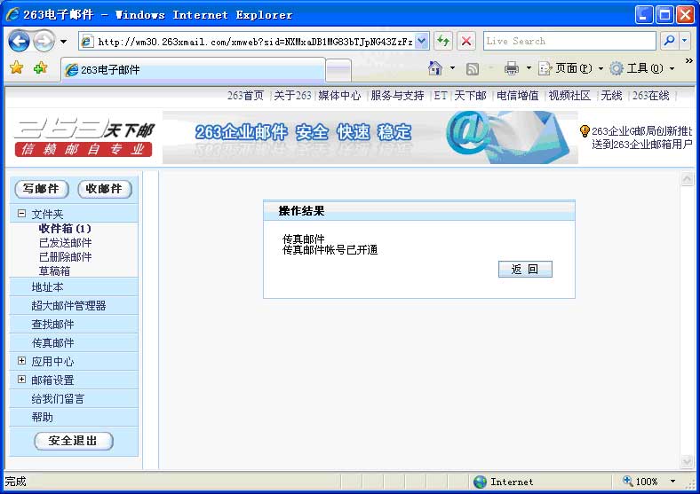Open the 无线 link

(611, 96)
